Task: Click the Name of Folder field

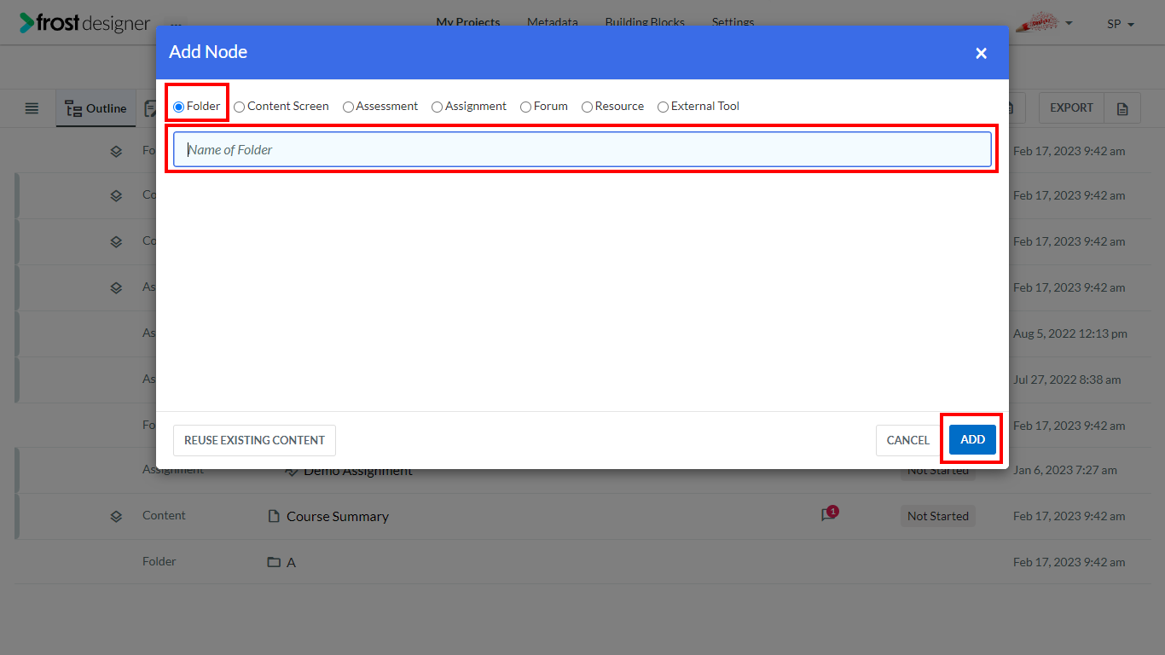Action: click(582, 149)
